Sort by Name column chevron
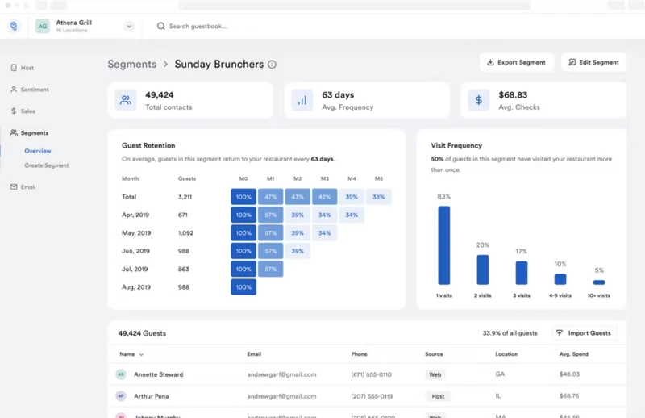This screenshot has height=418, width=645. (x=141, y=354)
